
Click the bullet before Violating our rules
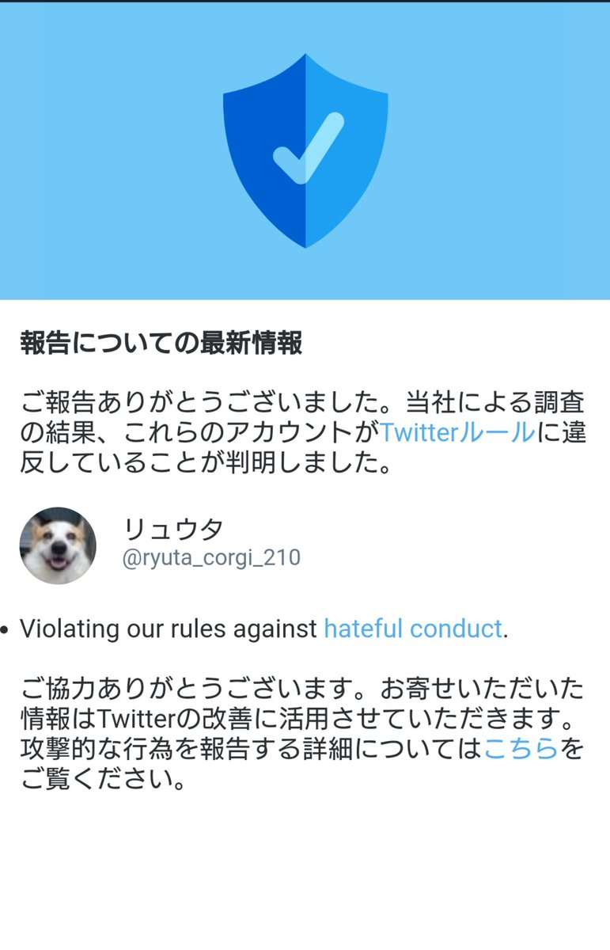[5, 631]
